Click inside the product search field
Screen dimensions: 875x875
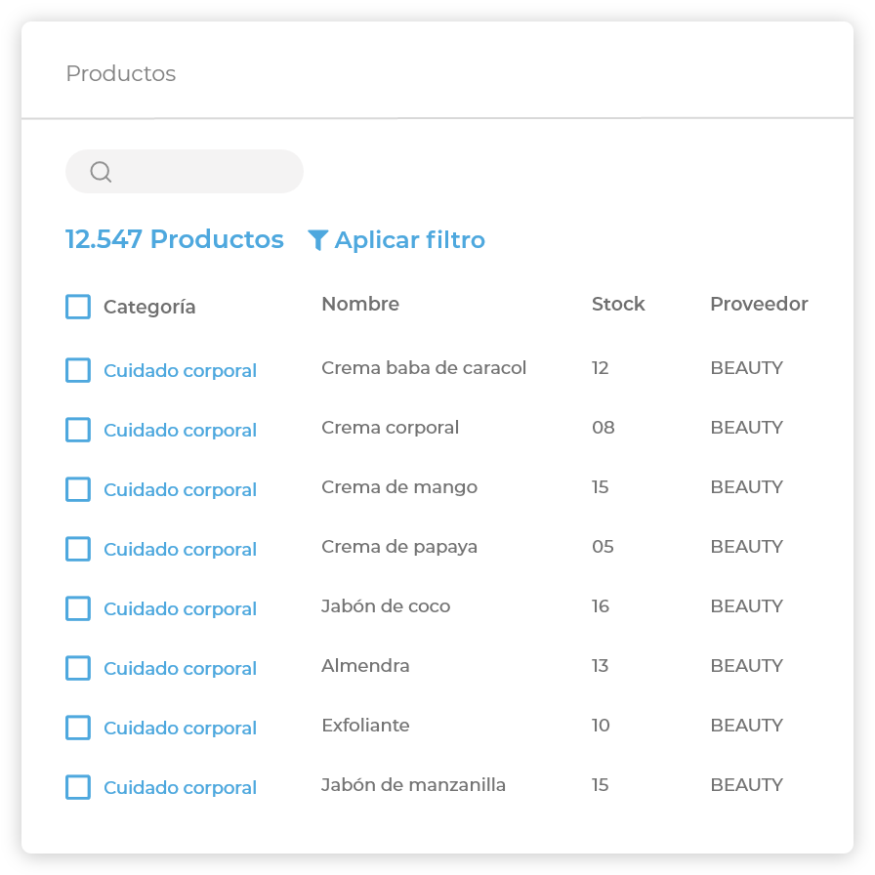[205, 172]
